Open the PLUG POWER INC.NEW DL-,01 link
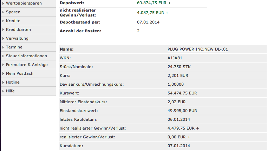267x151 pixels. pos(198,49)
